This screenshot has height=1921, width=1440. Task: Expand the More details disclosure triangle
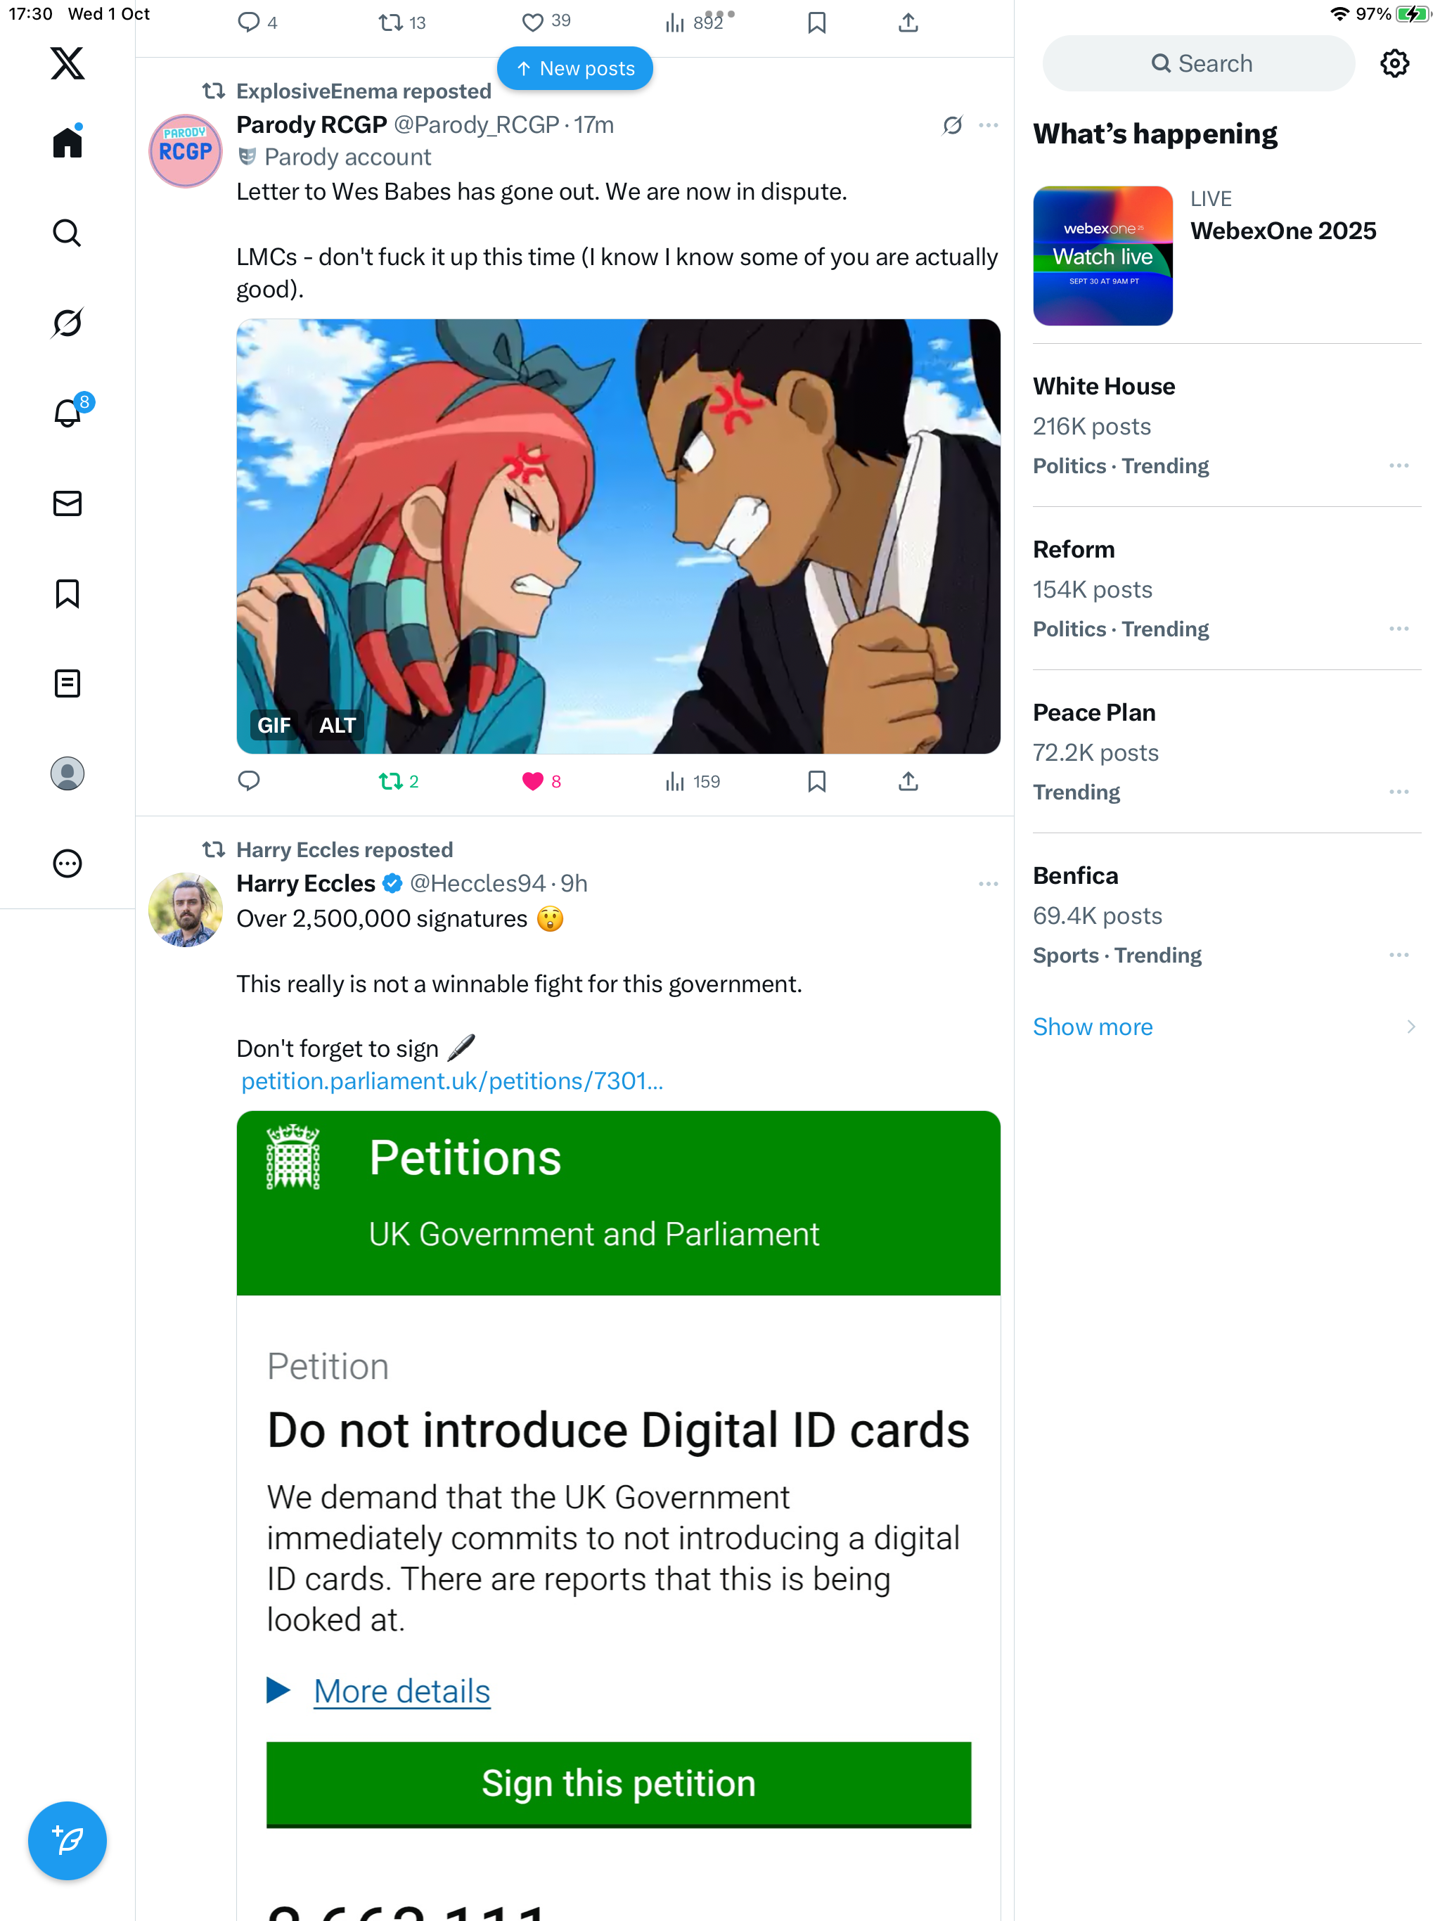[x=278, y=1690]
